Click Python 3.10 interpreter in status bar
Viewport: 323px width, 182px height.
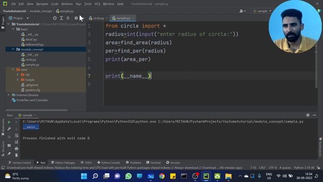pos(304,168)
